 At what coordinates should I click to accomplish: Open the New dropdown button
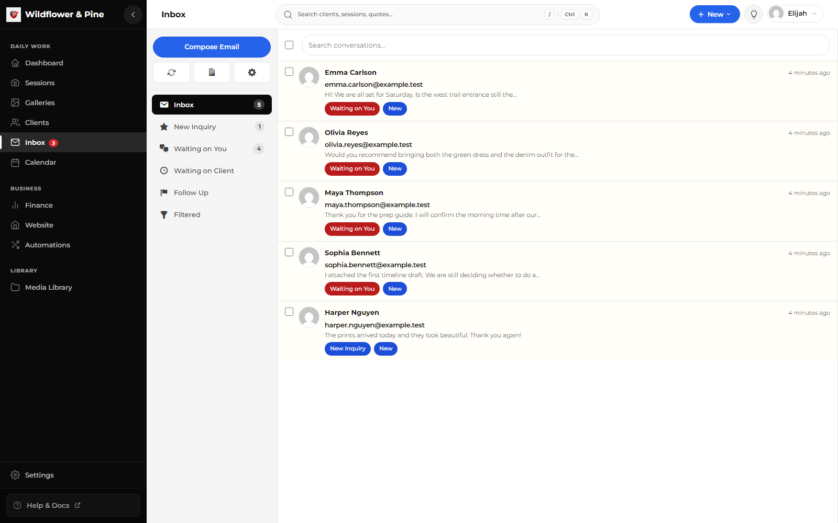tap(714, 15)
